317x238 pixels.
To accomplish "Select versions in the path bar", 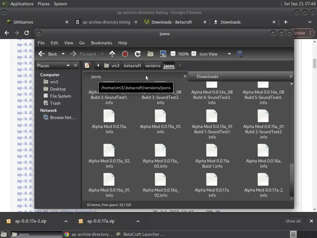I will click(153, 66).
